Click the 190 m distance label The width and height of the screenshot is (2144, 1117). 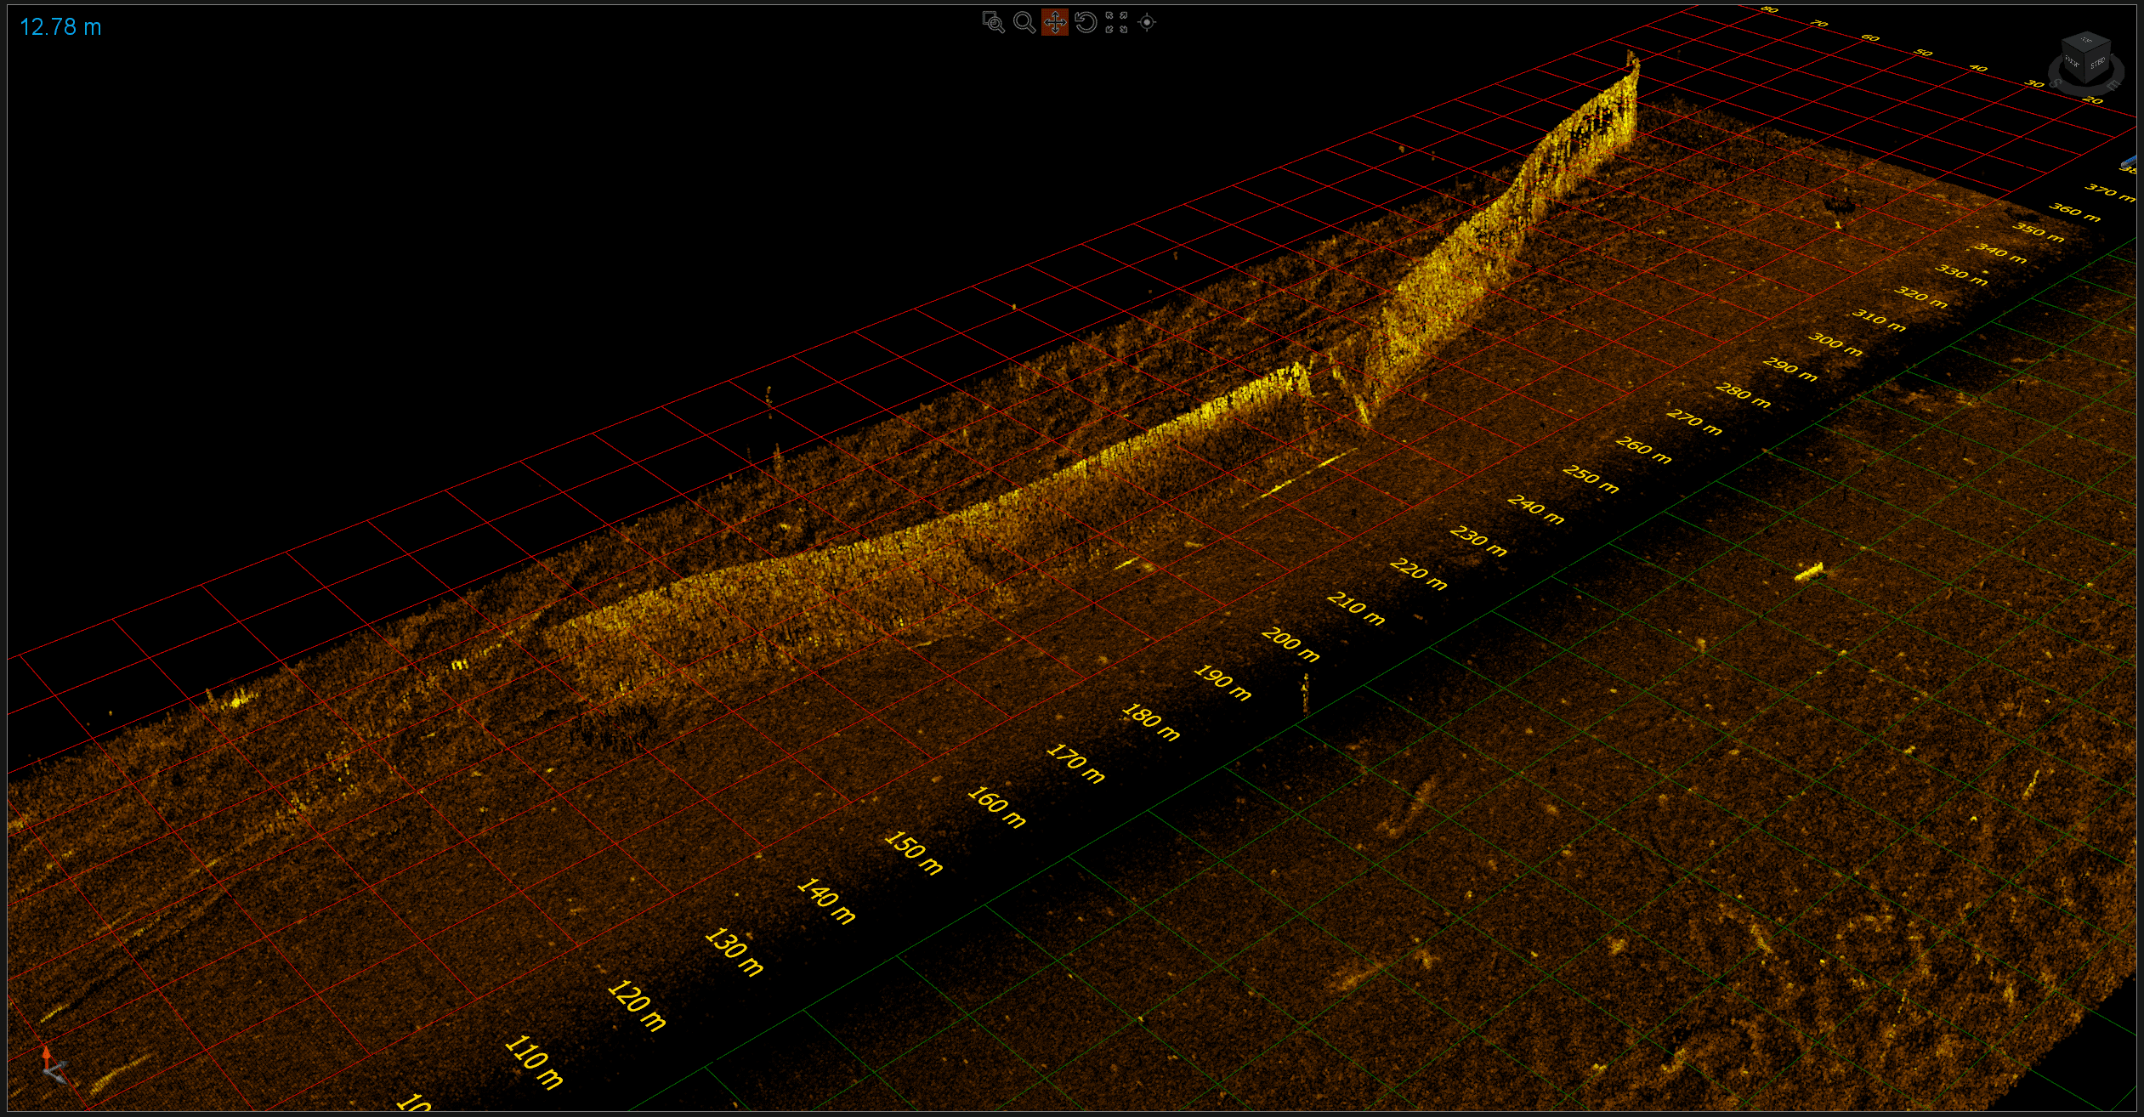[x=1222, y=683]
